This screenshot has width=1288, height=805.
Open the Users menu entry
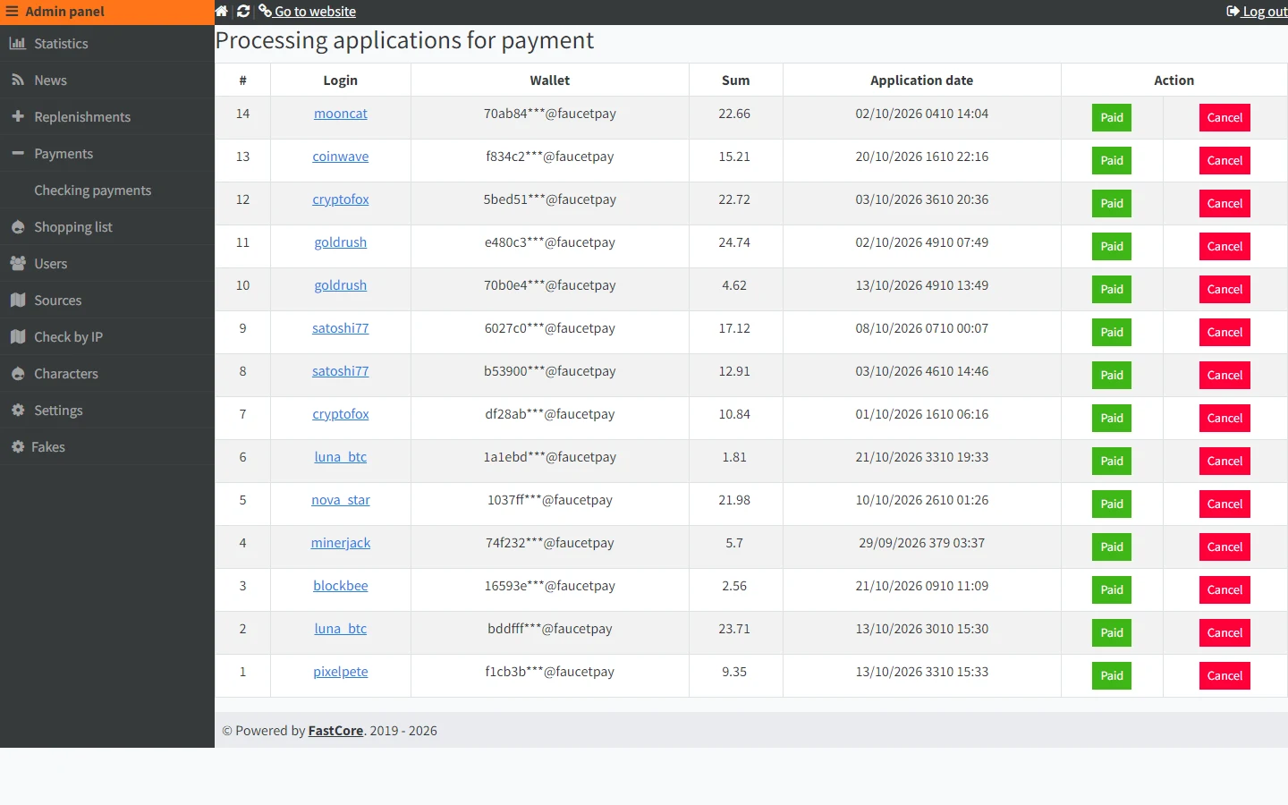(107, 263)
